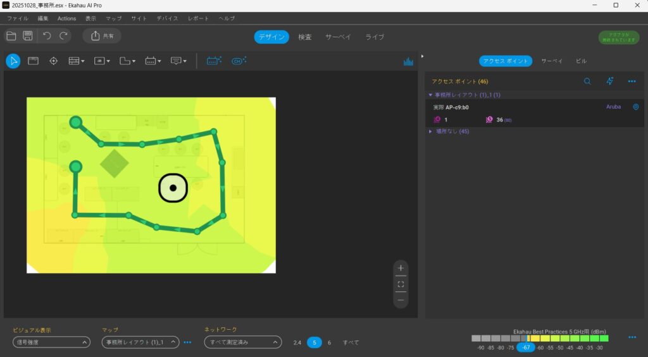Select the crosshair alignment point tool
This screenshot has width=648, height=357.
pos(54,61)
